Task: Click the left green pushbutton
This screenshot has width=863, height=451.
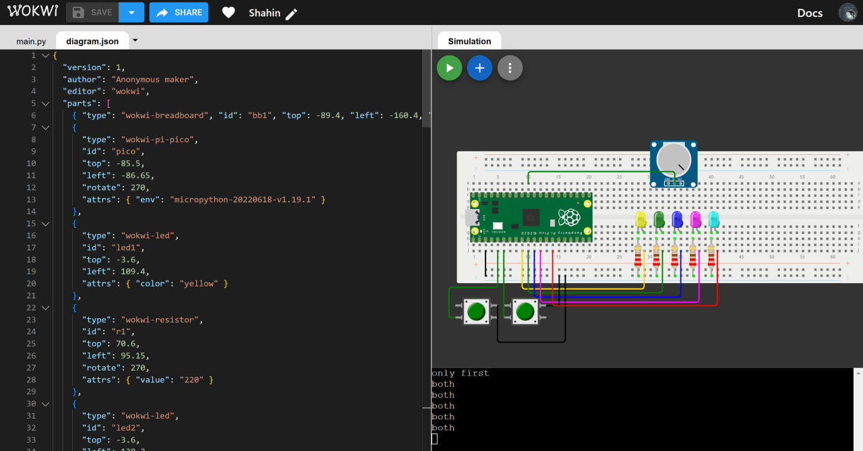Action: 476,311
